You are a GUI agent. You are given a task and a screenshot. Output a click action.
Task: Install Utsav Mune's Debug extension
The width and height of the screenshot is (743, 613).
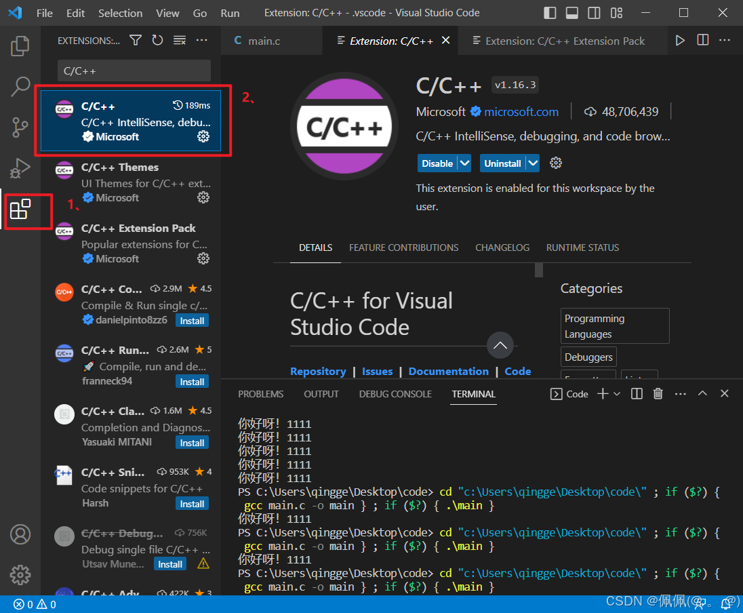coord(170,564)
